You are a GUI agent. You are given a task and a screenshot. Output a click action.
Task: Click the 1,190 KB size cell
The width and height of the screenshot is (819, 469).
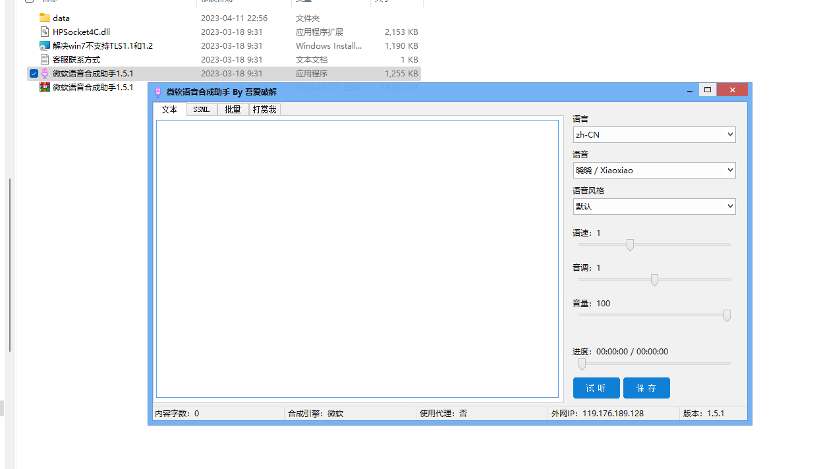click(x=401, y=45)
